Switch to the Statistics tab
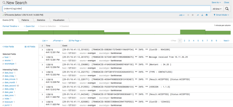The height and width of the screenshot is (107, 233). 41,20
